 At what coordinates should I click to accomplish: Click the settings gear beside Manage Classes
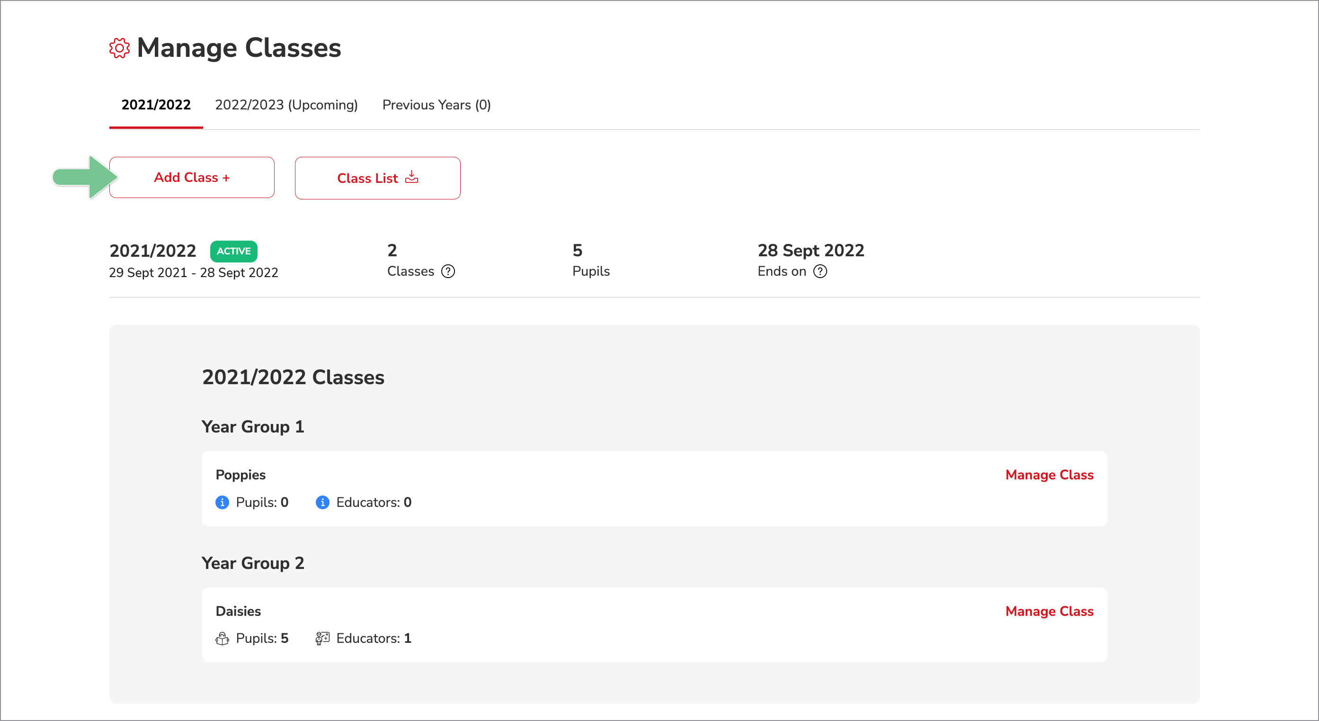(119, 48)
